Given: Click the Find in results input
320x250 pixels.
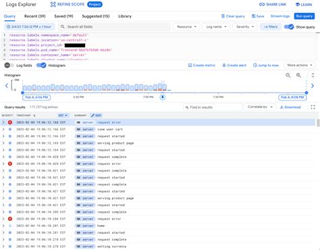Looking at the screenshot, I should pos(213,107).
